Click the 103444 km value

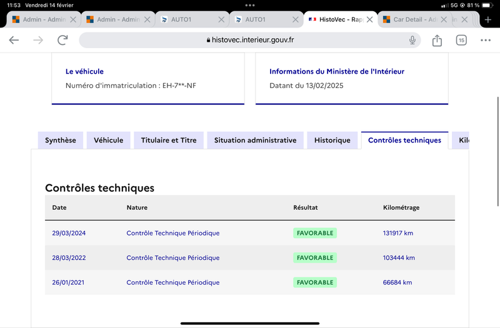[x=399, y=257]
